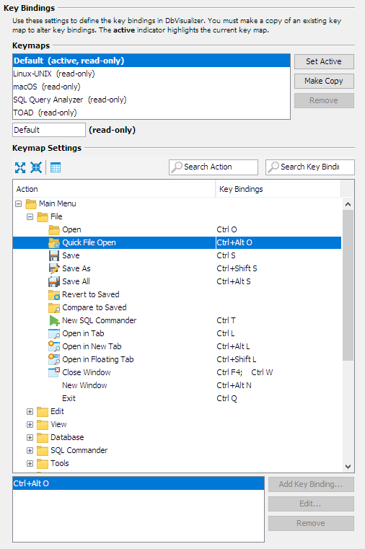Expand the Database tree node
This screenshot has height=549, width=365.
[x=30, y=437]
